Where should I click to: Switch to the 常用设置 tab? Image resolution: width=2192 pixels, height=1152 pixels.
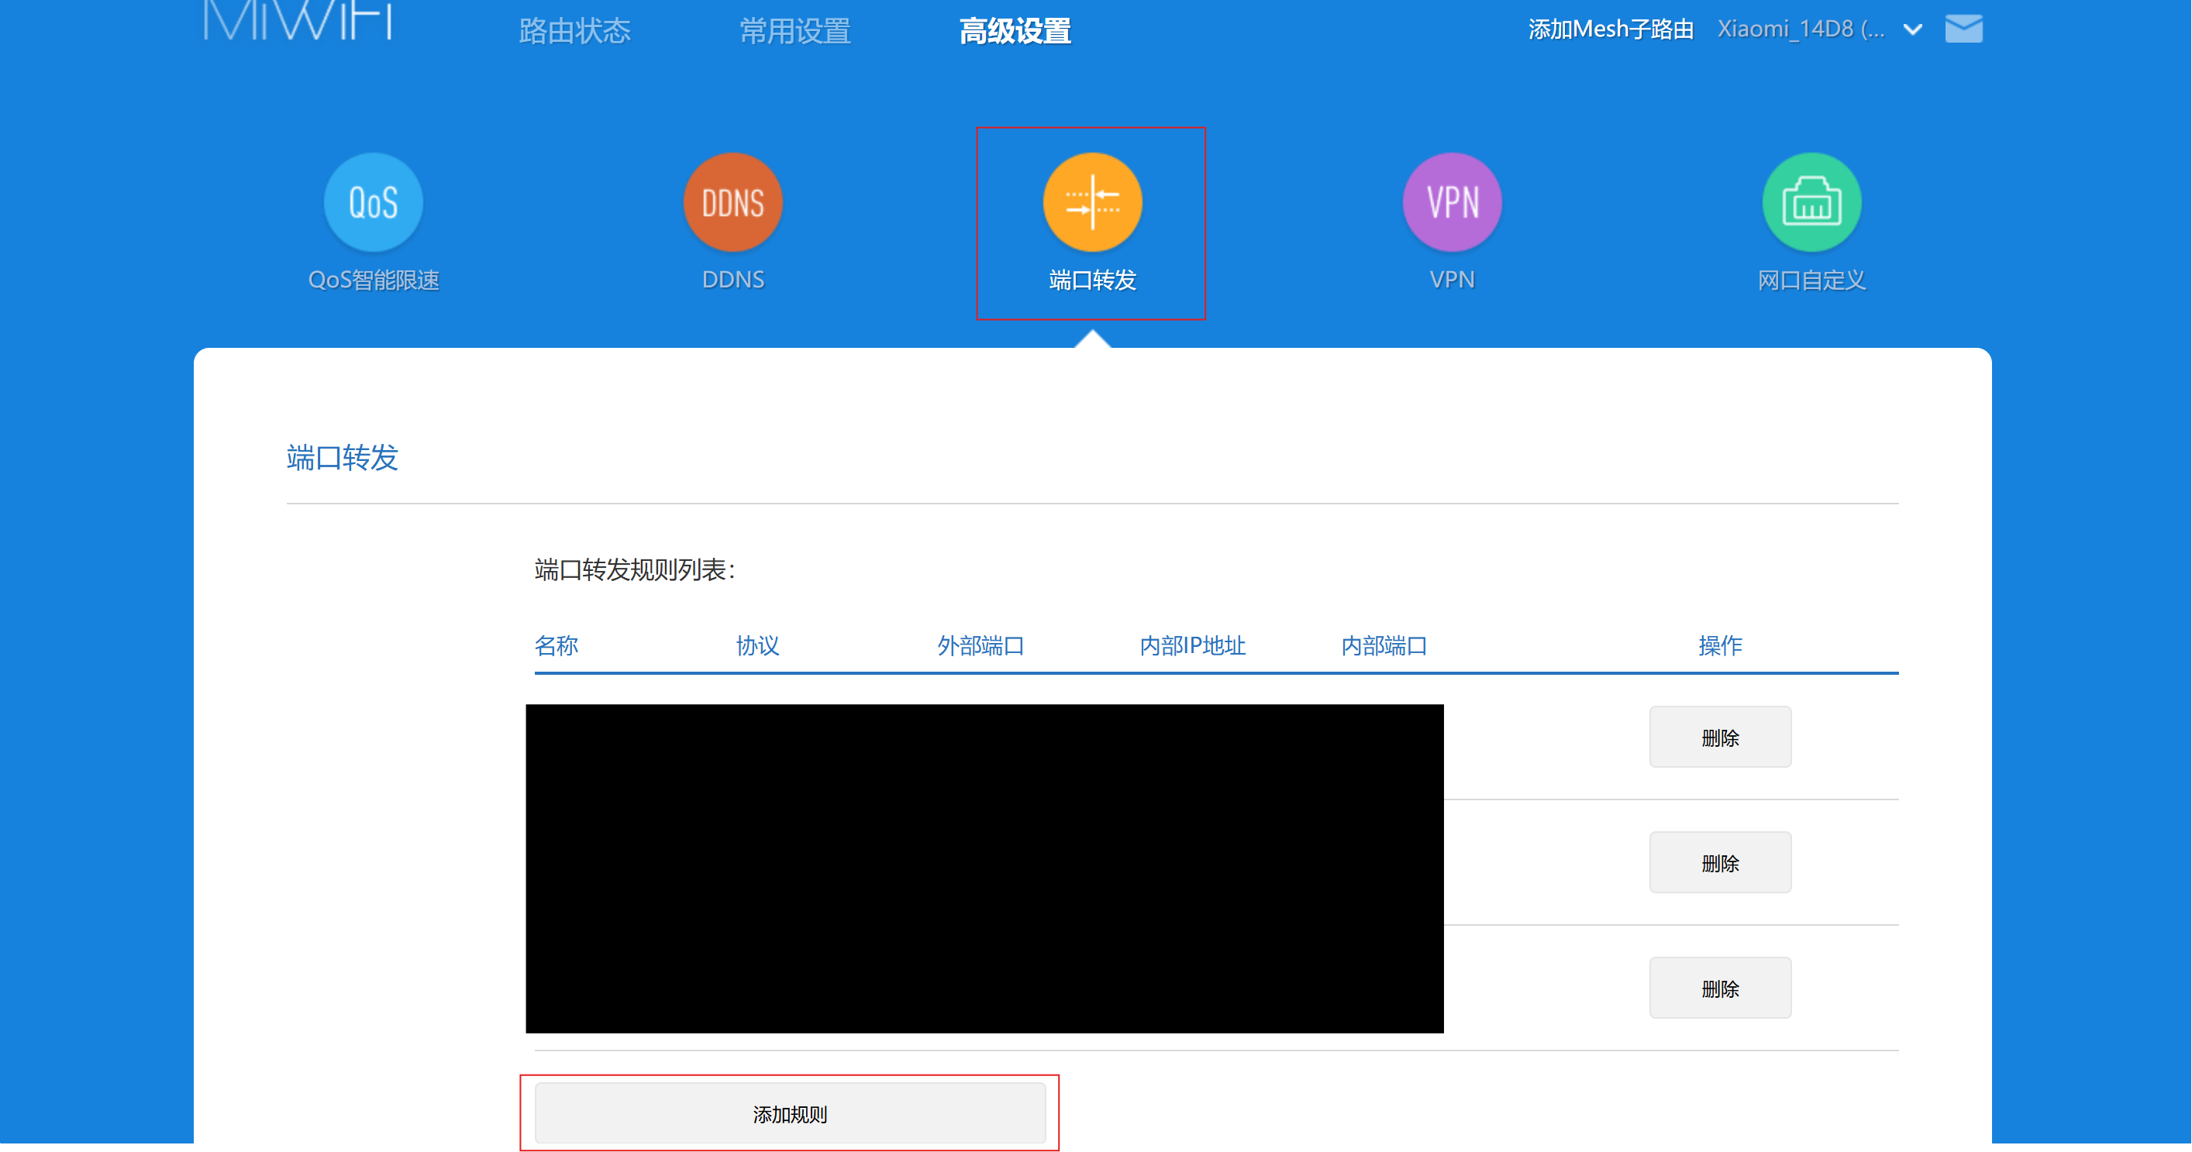tap(794, 32)
